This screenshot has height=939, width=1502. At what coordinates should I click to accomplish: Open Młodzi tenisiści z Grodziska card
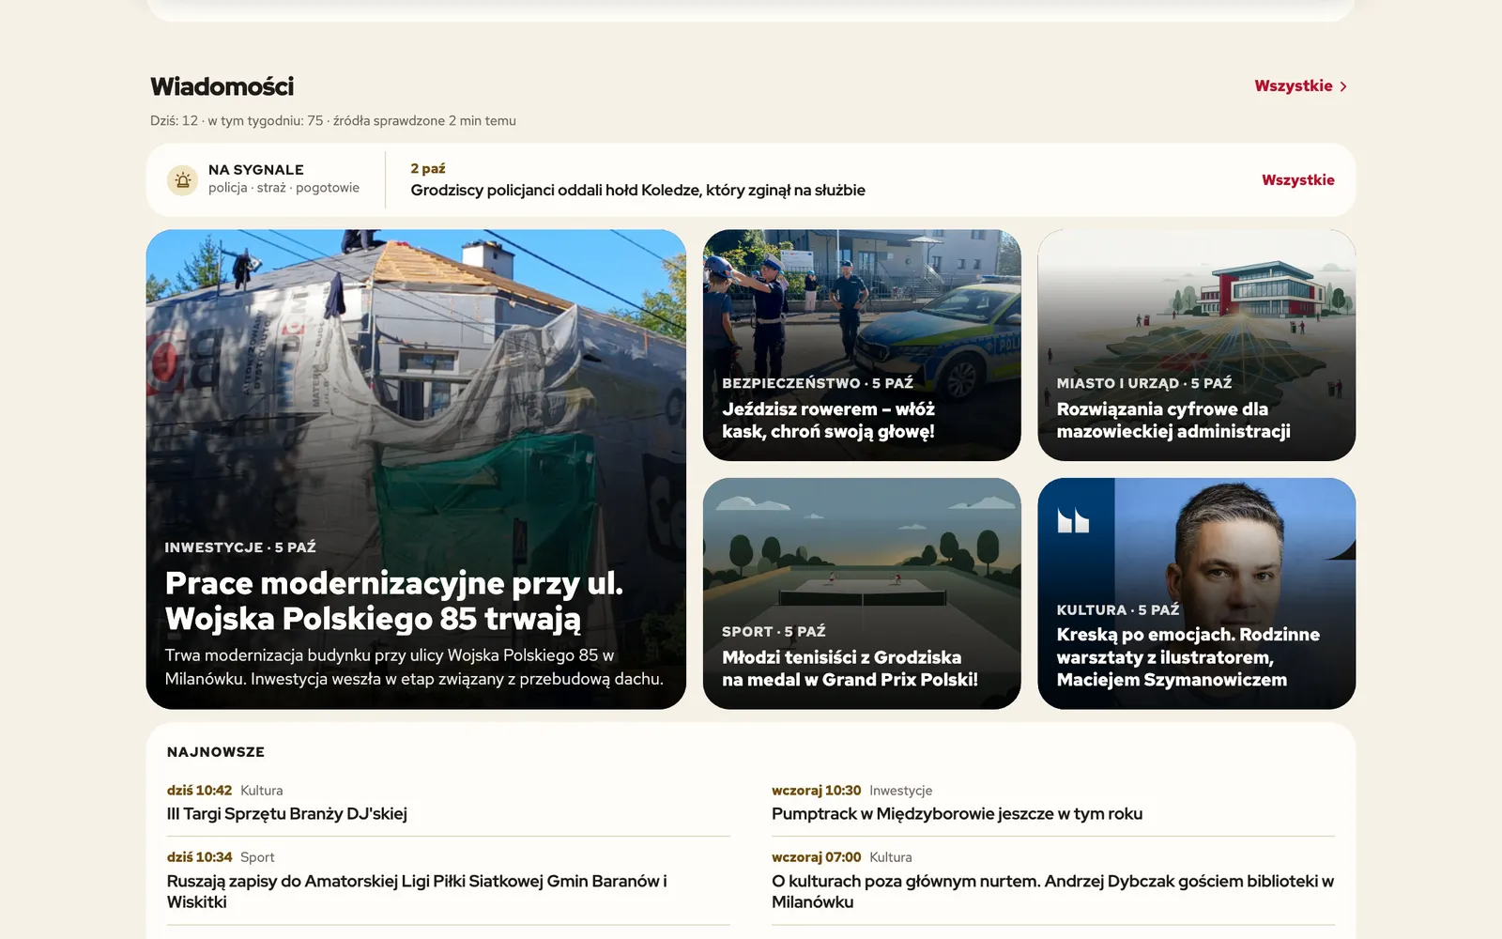point(862,593)
